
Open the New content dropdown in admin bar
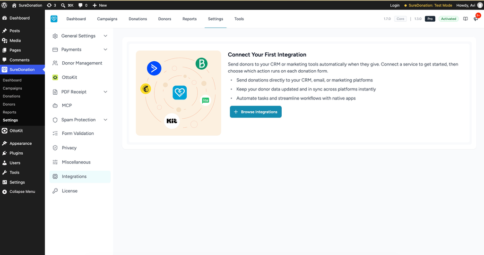pyautogui.click(x=100, y=5)
